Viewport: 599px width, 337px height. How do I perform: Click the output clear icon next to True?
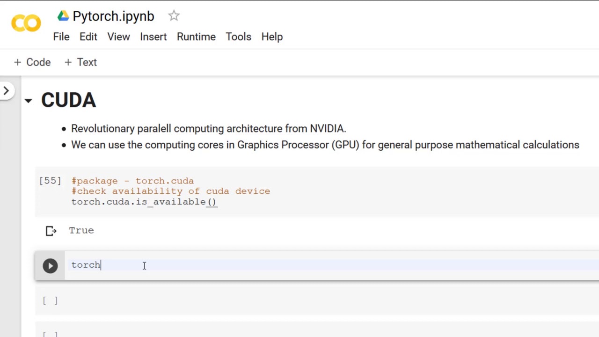pos(51,231)
